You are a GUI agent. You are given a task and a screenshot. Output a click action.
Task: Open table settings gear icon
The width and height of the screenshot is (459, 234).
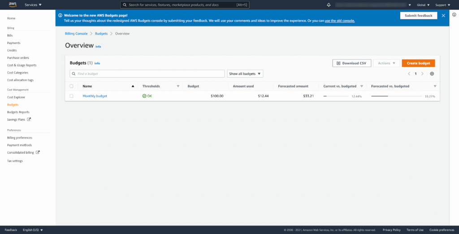click(432, 74)
